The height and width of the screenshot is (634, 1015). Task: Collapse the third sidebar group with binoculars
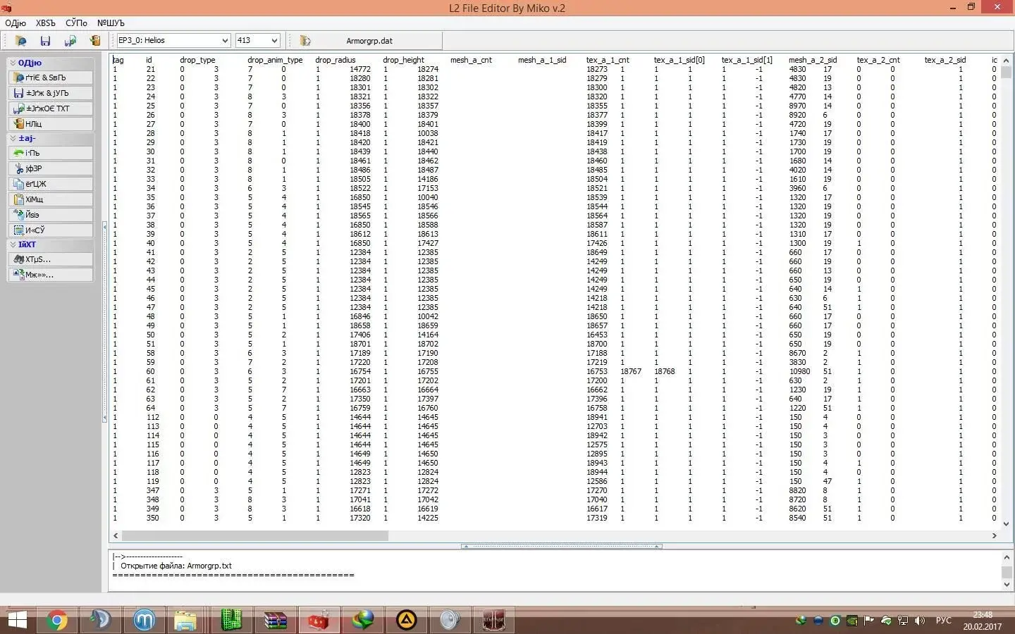click(51, 244)
